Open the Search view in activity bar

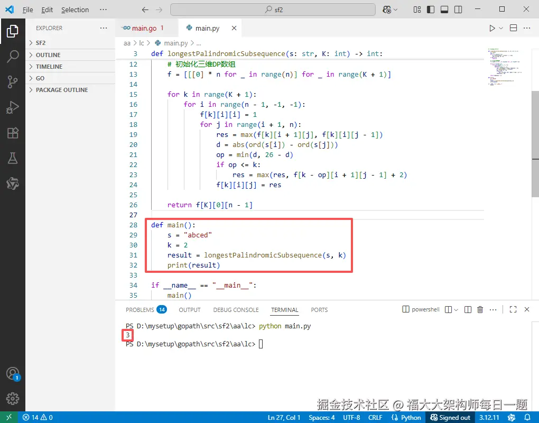[x=12, y=57]
